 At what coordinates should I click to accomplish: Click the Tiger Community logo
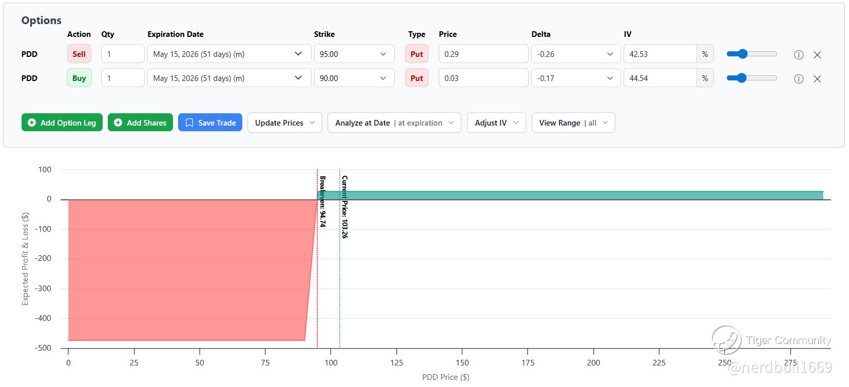(726, 340)
